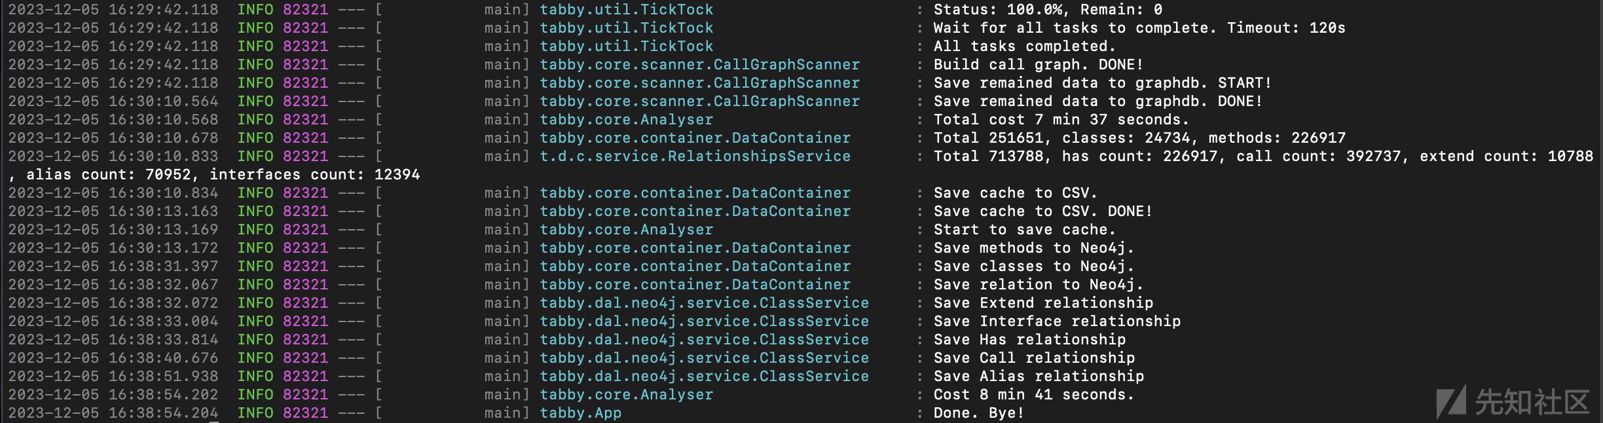Select the tabby.App logger name
Viewport: 1603px width, 423px height.
coord(580,413)
